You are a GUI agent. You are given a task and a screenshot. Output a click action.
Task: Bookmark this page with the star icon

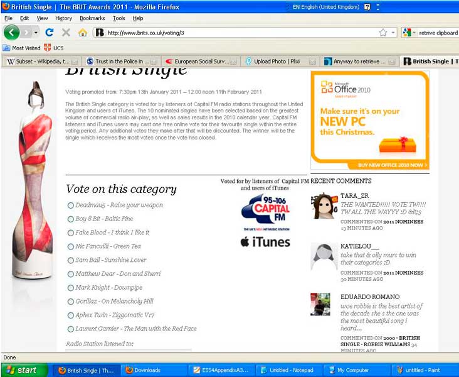tap(382, 33)
